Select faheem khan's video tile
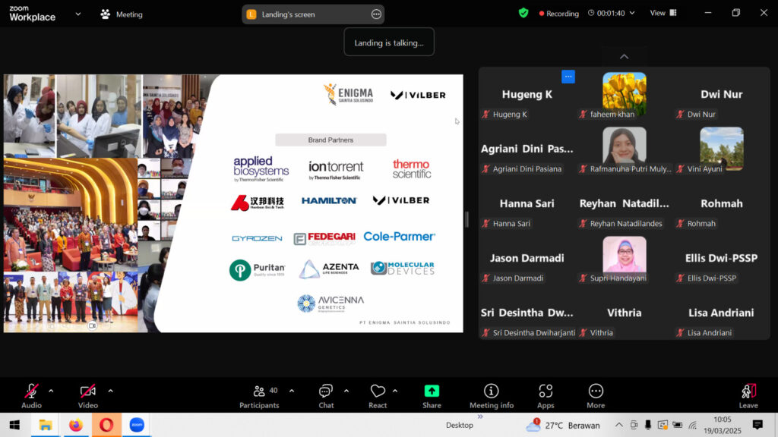The height and width of the screenshot is (437, 778). [x=625, y=95]
